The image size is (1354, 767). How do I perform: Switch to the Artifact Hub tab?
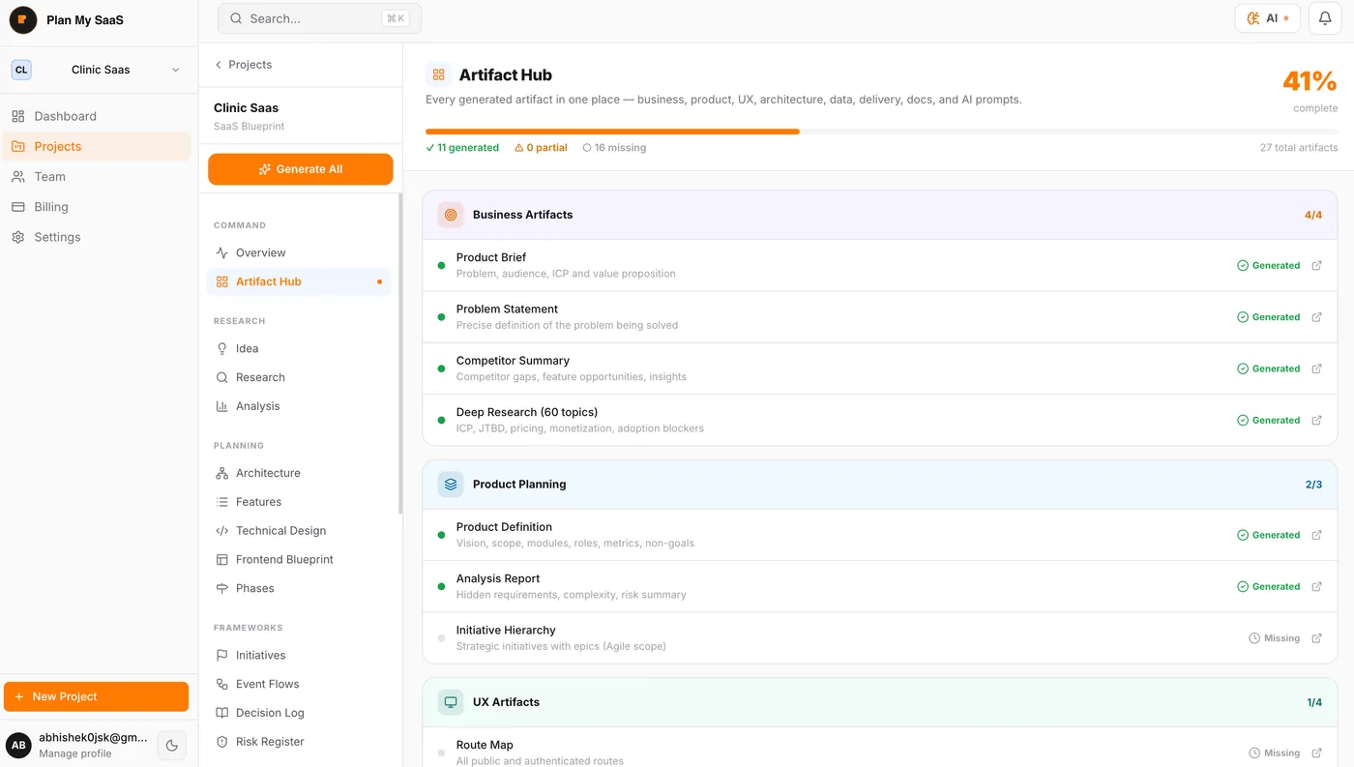coord(268,281)
